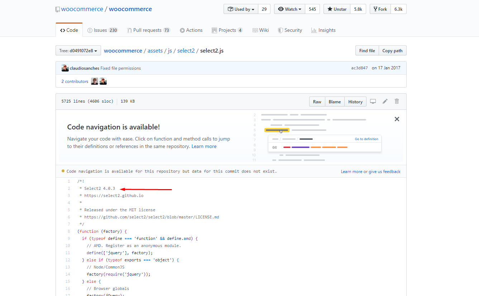Open the raw file display view
Screen dimensions: 479x296
(x=317, y=102)
